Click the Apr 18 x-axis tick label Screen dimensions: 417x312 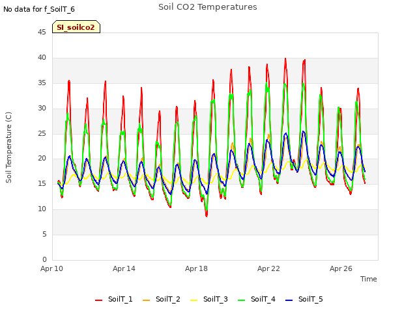pyautogui.click(x=196, y=268)
